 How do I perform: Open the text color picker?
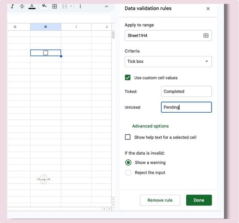(32, 6)
